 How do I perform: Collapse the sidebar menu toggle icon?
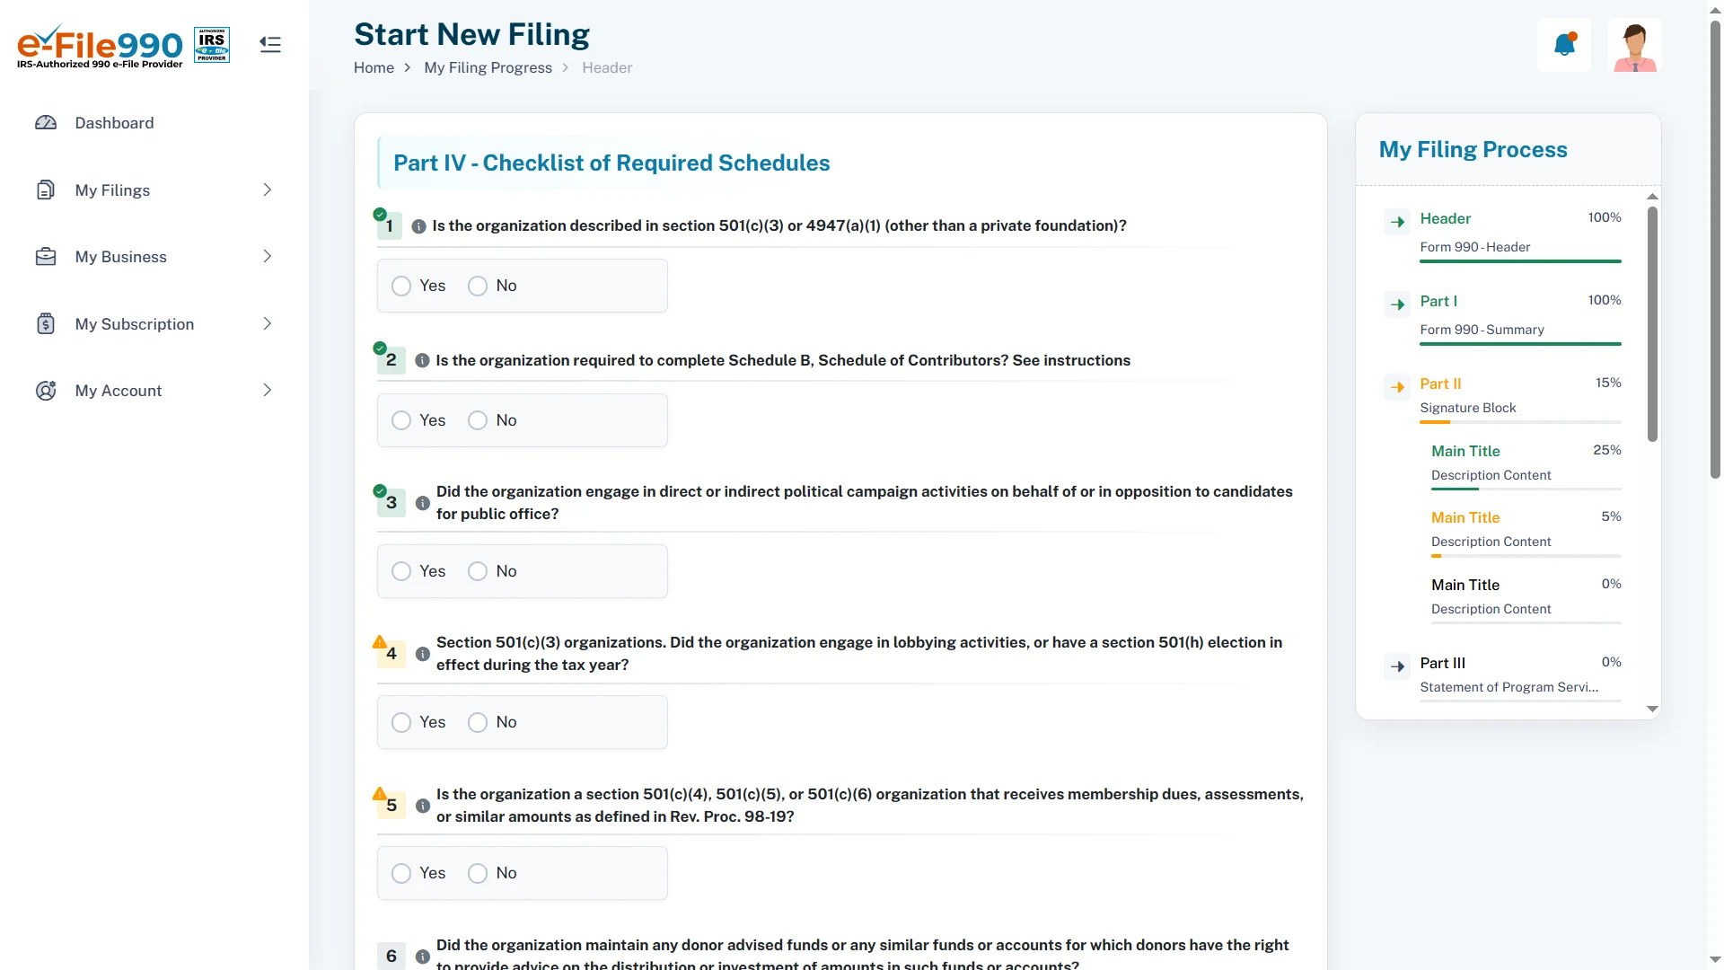270,44
